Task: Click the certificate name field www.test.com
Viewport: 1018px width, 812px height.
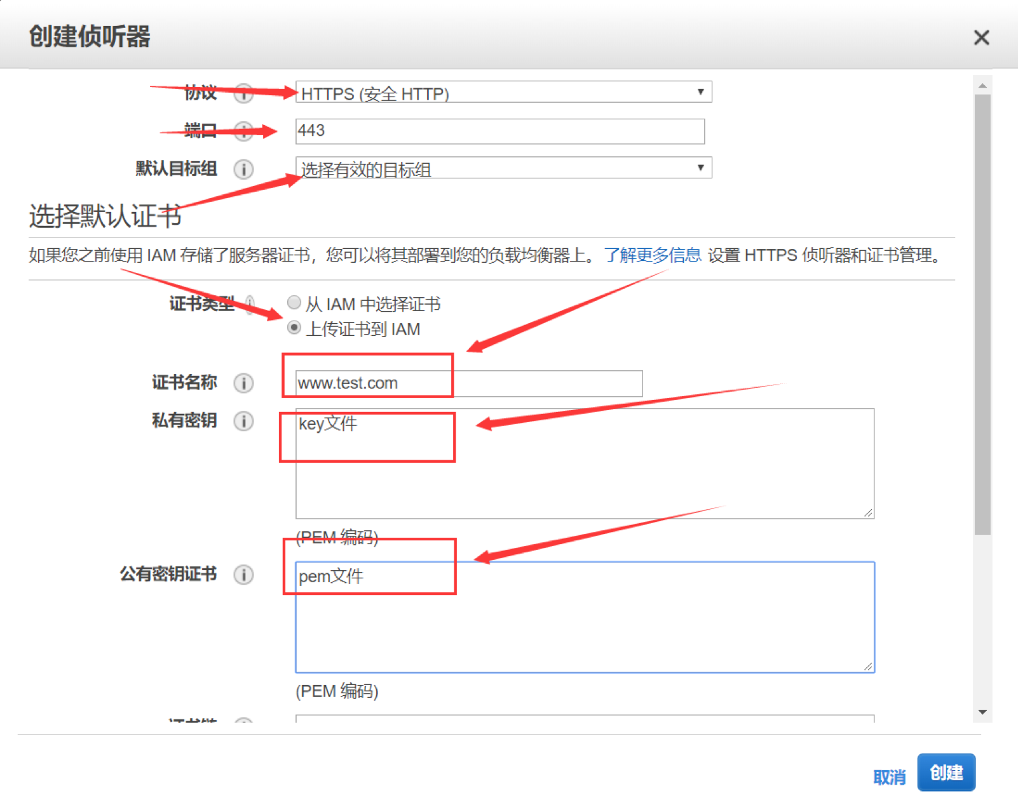Action: click(468, 383)
